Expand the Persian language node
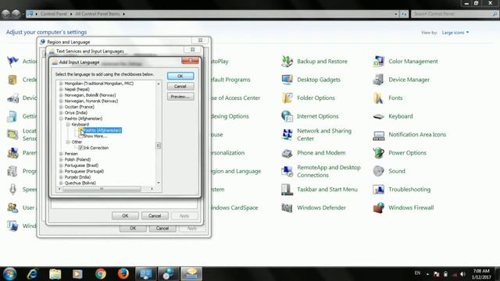The width and height of the screenshot is (500, 281). pos(61,154)
